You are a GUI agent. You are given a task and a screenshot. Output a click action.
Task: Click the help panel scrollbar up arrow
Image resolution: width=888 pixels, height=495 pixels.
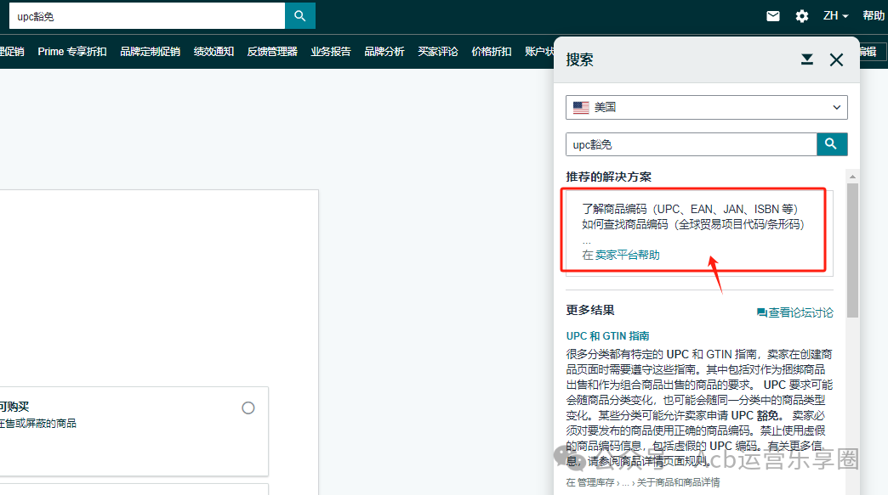click(x=852, y=177)
